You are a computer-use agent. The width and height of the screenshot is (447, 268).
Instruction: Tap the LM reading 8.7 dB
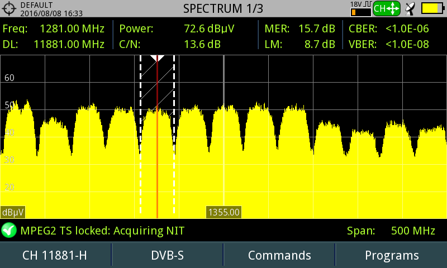click(x=320, y=45)
